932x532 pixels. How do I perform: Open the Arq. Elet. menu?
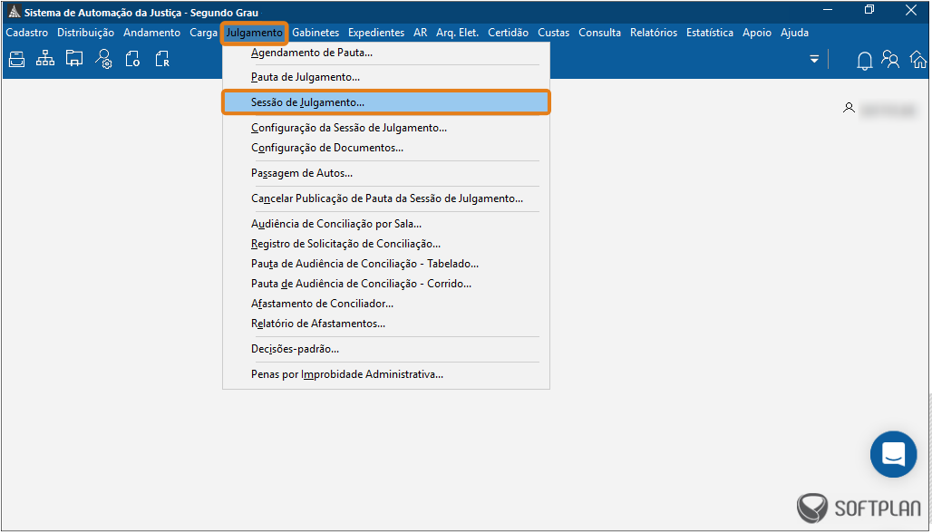(457, 33)
